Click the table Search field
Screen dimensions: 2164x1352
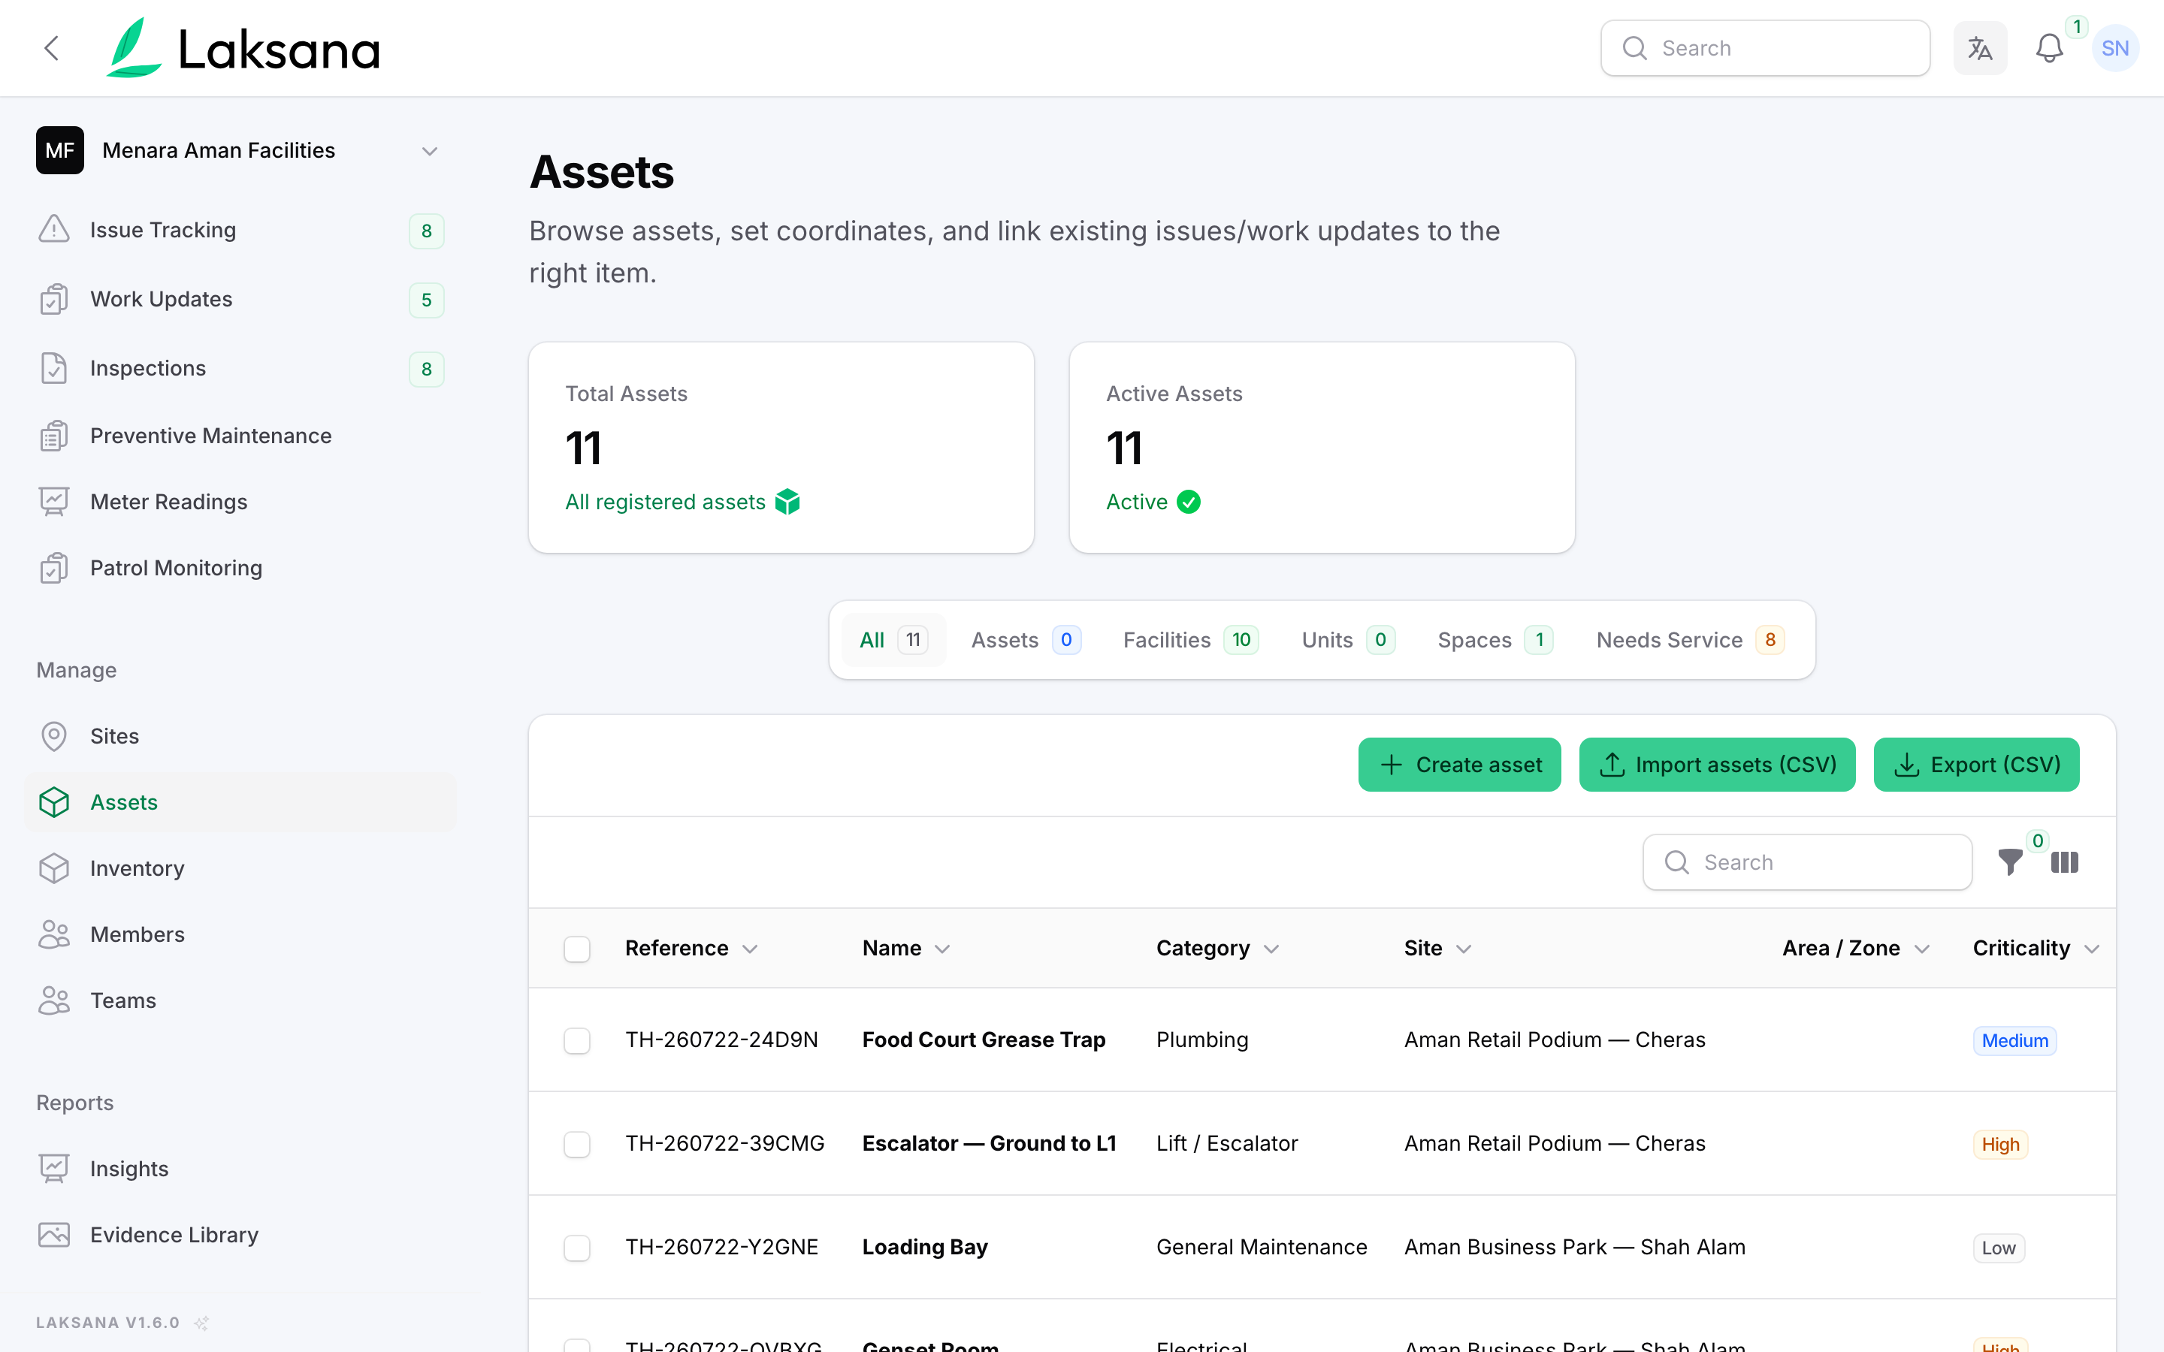1807,862
